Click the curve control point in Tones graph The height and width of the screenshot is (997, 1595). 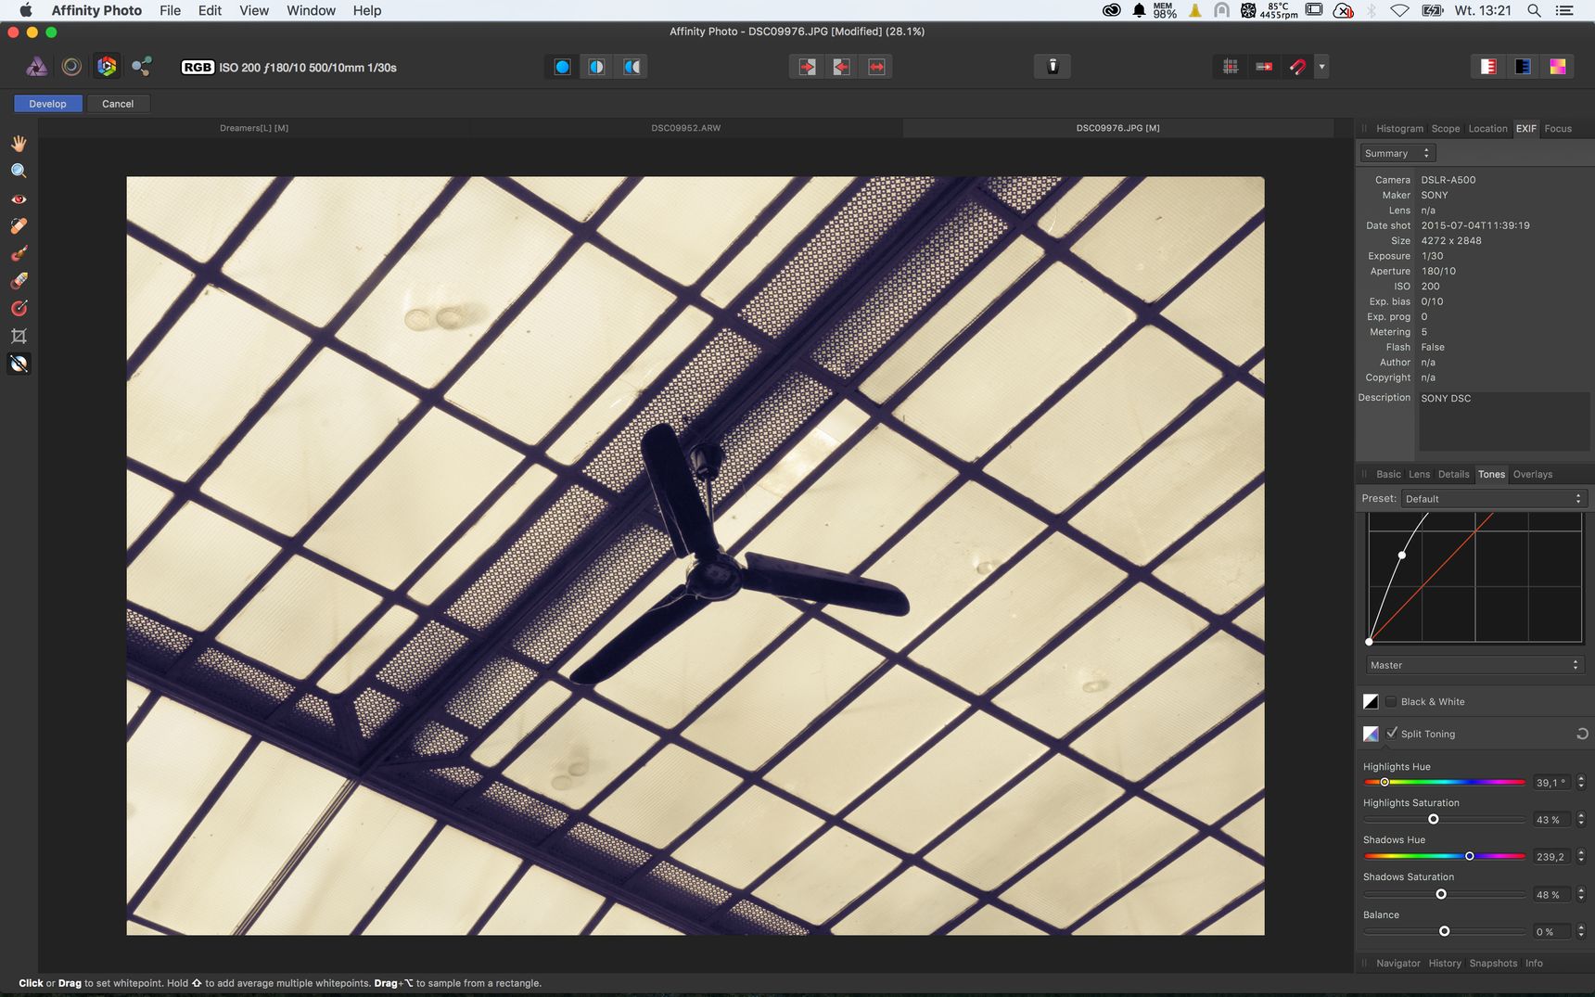pyautogui.click(x=1402, y=556)
